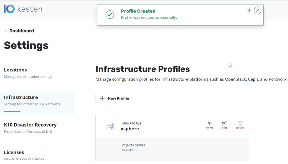Go back to Dashboard
This screenshot has width=288, height=164.
pyautogui.click(x=22, y=31)
